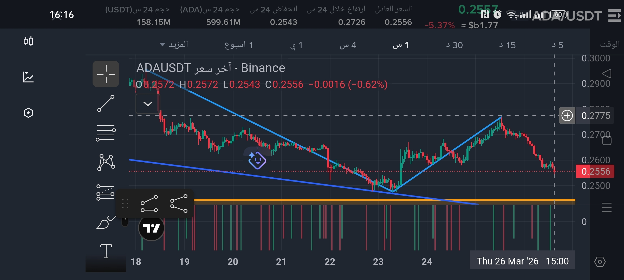Select the XABCD pattern tool
The image size is (624, 280).
106,163
